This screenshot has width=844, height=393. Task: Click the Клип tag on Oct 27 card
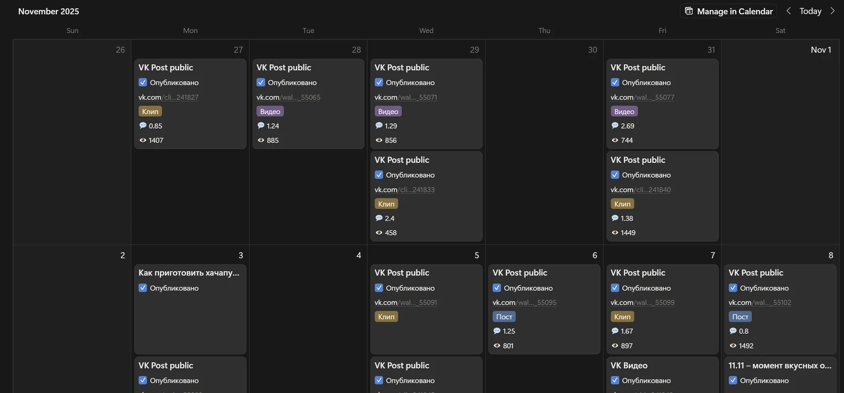coord(150,111)
